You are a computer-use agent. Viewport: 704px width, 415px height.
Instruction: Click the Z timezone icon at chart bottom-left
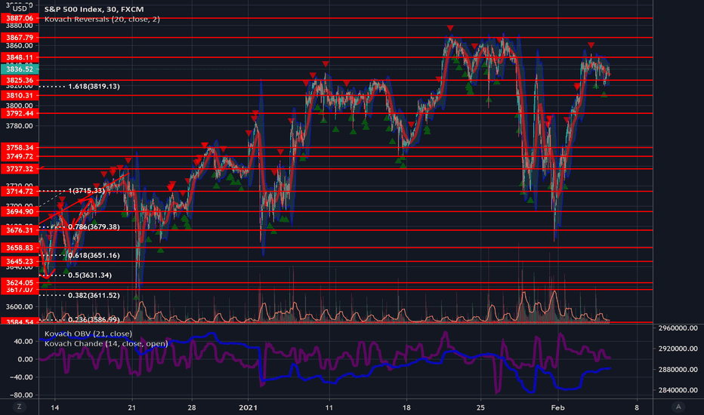pos(19,407)
